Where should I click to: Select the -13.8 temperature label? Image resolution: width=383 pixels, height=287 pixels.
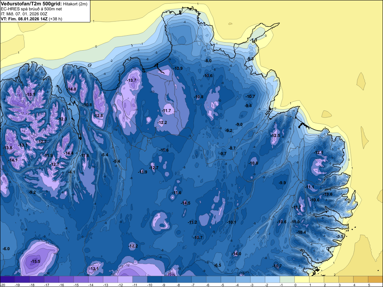(x=8, y=148)
